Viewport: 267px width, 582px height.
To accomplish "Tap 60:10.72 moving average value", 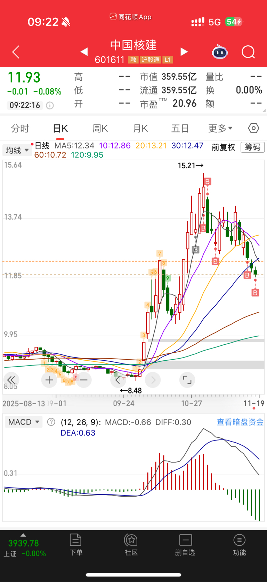I will click(x=50, y=155).
